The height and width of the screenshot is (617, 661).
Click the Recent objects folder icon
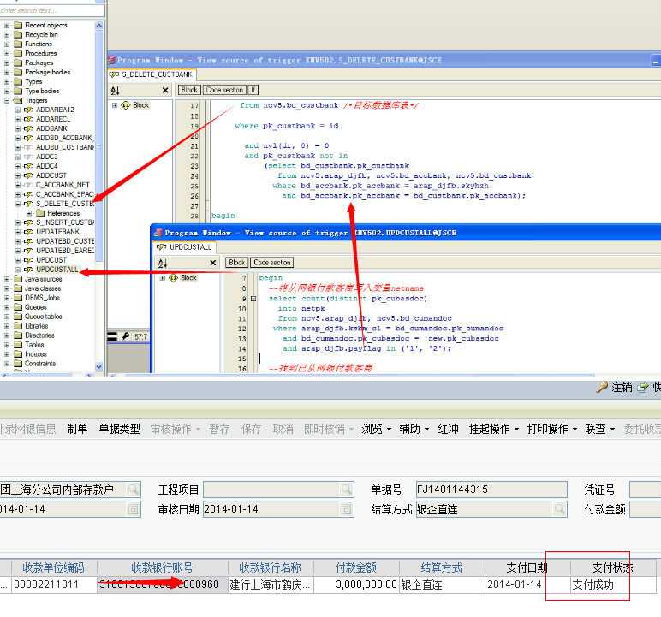coord(18,26)
